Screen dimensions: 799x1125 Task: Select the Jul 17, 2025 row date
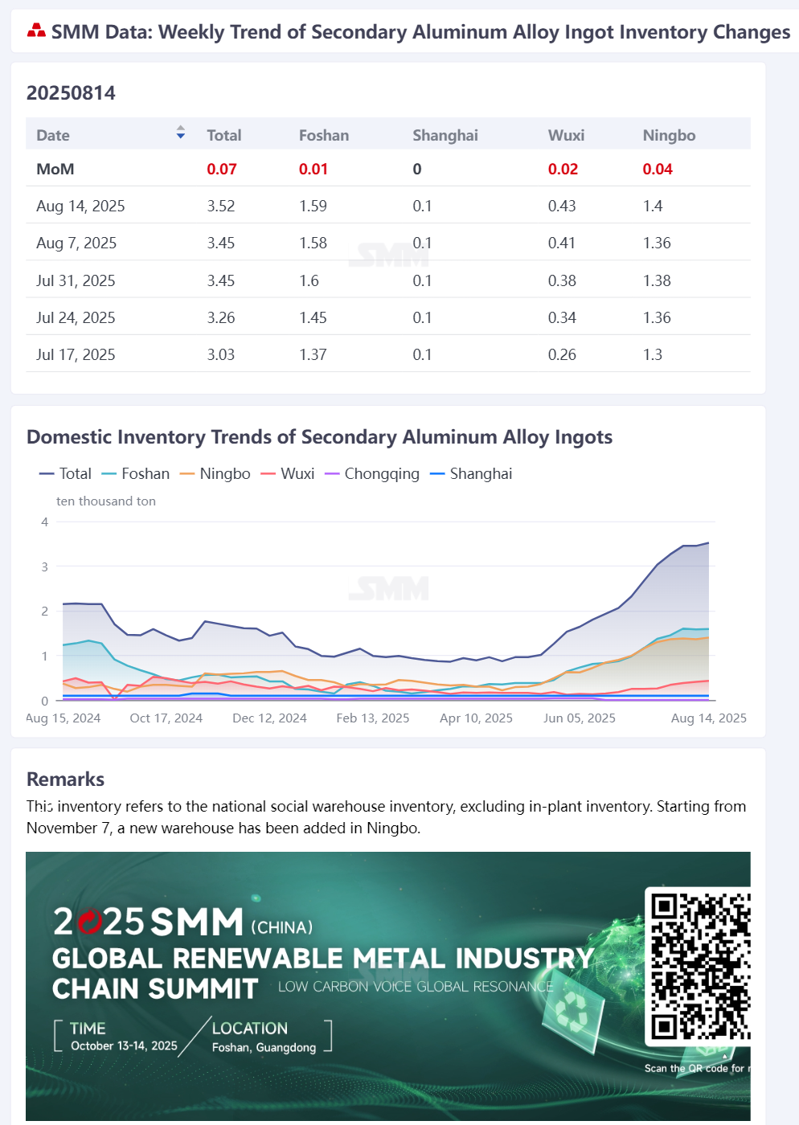(76, 354)
